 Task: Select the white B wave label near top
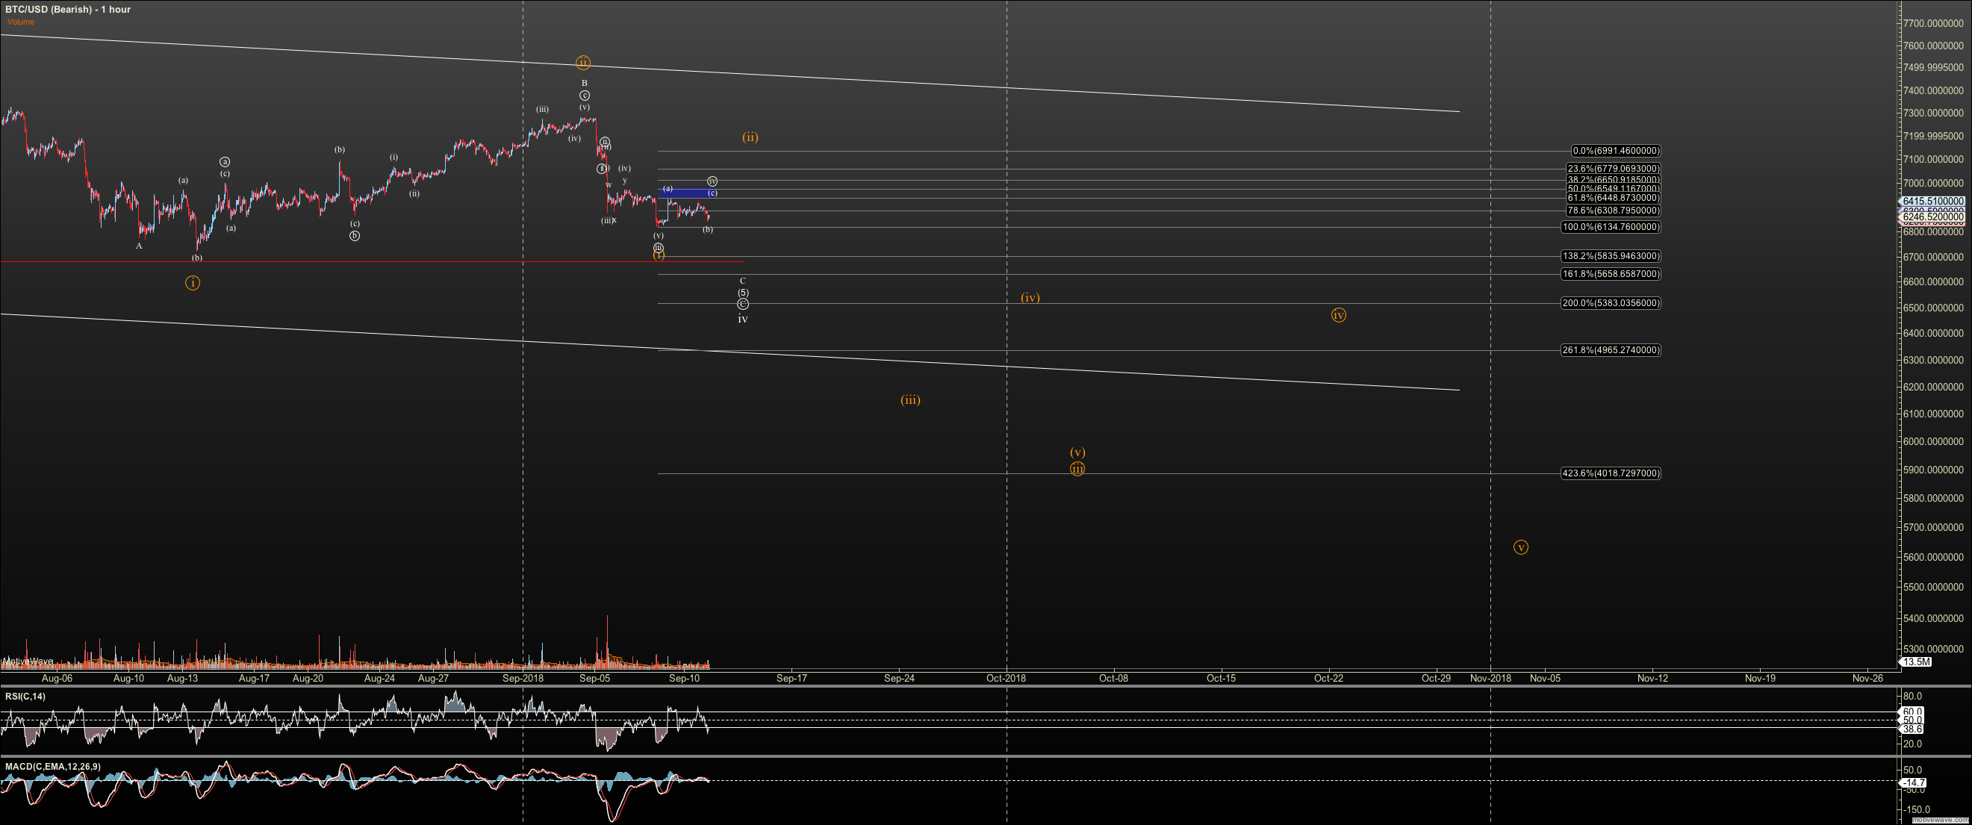click(584, 83)
